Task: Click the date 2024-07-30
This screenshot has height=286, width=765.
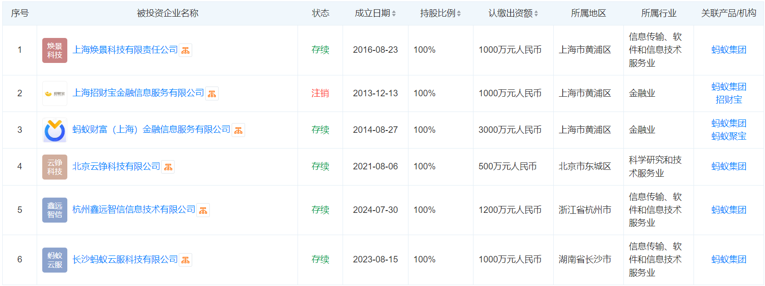Action: click(376, 210)
